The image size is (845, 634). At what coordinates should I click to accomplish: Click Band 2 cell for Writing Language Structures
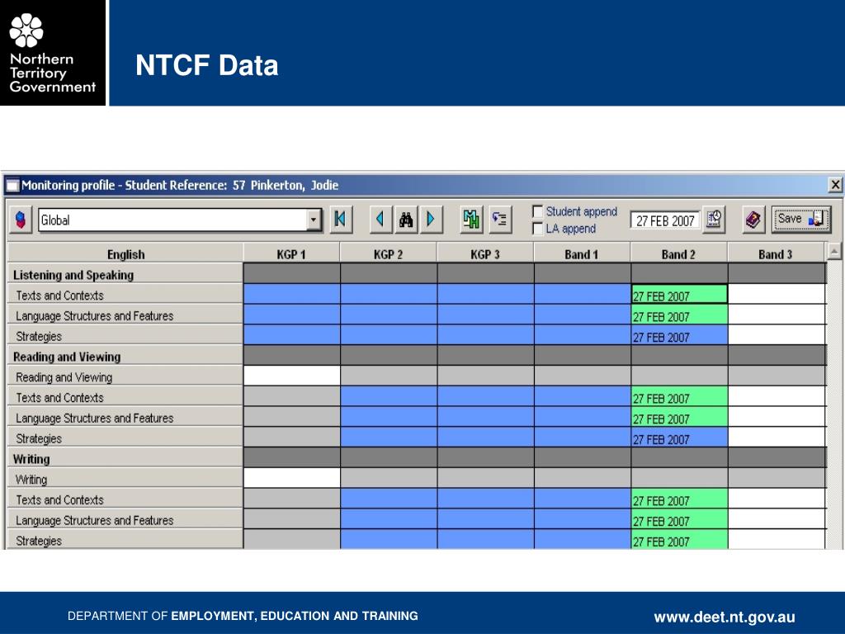679,520
